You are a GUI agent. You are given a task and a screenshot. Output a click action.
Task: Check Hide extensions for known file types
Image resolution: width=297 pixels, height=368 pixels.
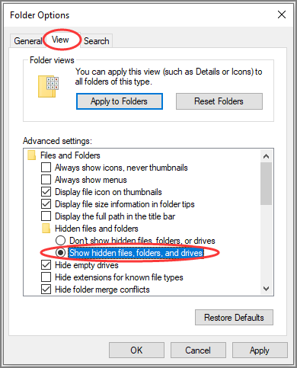click(46, 277)
